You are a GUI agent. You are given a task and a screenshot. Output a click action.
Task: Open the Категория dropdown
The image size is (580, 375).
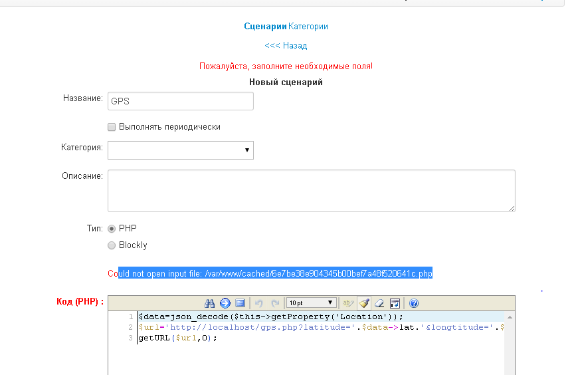pyautogui.click(x=180, y=150)
